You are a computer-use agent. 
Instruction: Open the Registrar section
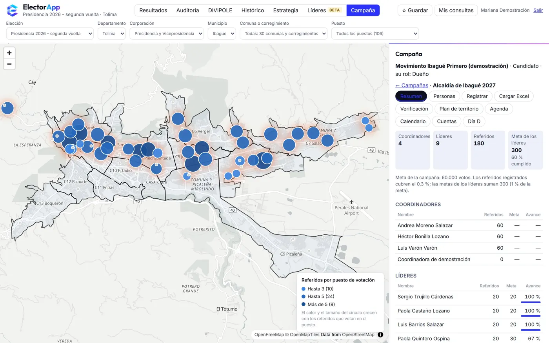[x=477, y=96]
